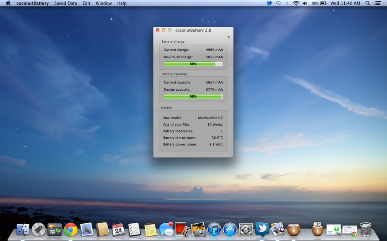Launch Launchpad from the Dock
The image size is (387, 241).
39,229
